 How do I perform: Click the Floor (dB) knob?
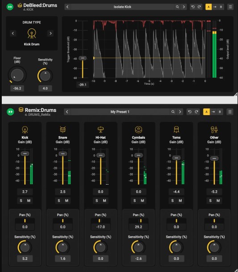(17, 75)
